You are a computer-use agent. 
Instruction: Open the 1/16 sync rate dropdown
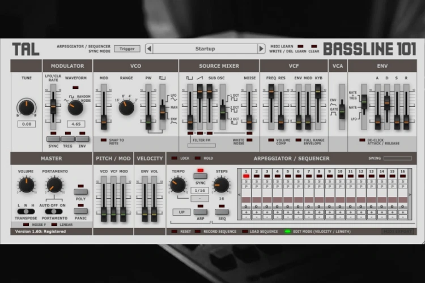point(200,190)
